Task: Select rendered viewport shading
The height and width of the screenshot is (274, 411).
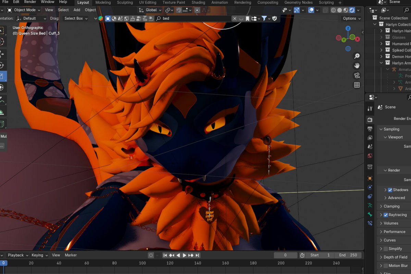Action: (352, 10)
